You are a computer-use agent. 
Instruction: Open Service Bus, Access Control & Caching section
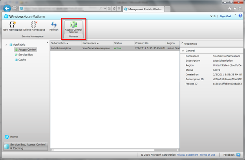click(x=26, y=146)
